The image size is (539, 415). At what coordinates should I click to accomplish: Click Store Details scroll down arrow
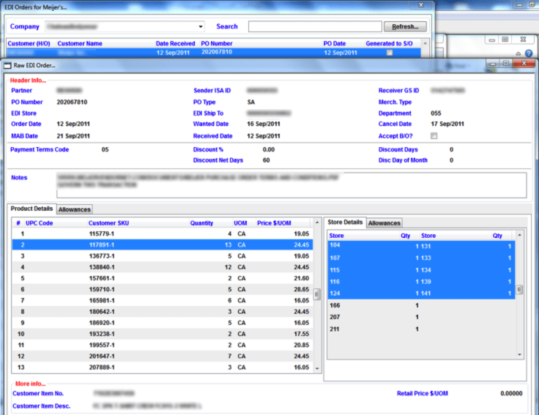coord(519,354)
